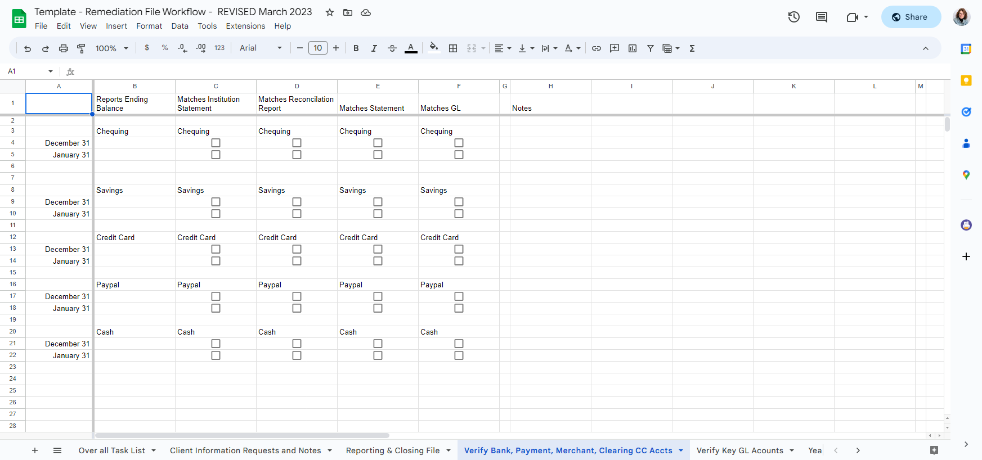Insert link using the chain icon

pyautogui.click(x=597, y=48)
